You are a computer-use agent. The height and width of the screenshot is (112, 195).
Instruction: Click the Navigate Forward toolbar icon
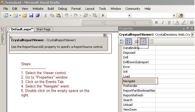(x=95, y=15)
